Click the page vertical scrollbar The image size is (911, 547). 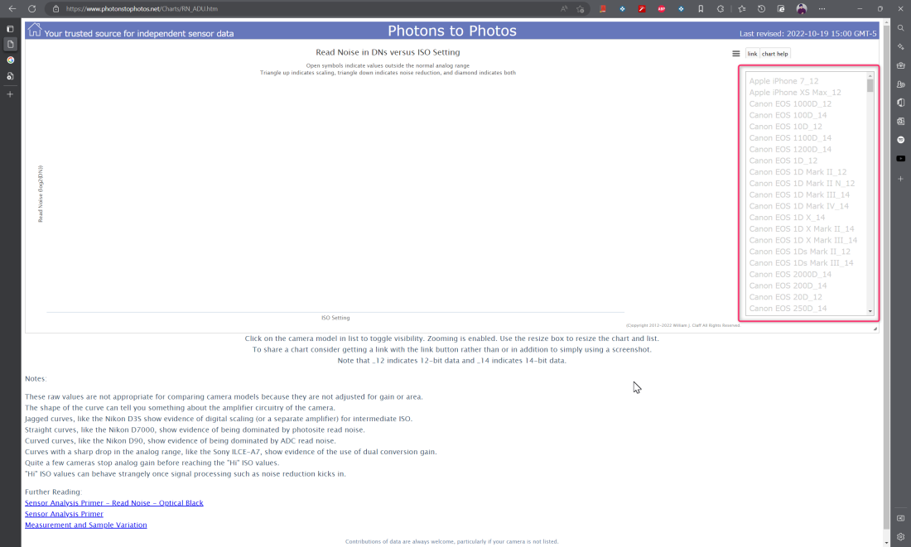click(x=886, y=279)
